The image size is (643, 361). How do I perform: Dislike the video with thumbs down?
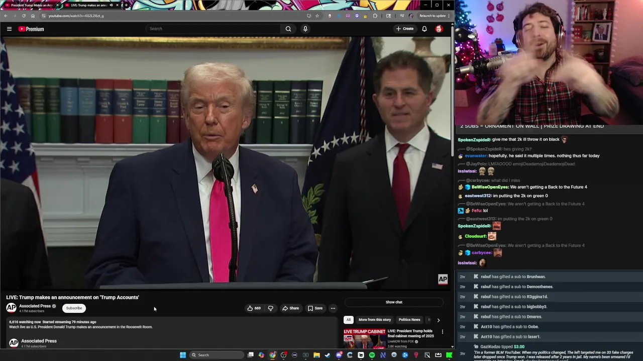click(270, 308)
